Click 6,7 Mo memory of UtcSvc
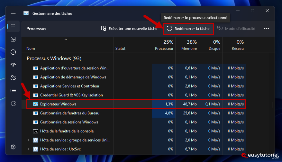 coord(191,149)
